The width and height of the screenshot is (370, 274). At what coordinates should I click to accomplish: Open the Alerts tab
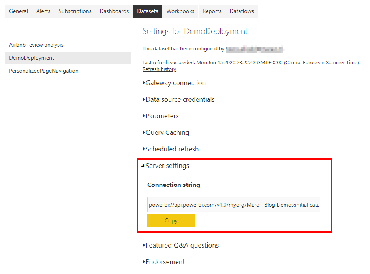coord(43,11)
